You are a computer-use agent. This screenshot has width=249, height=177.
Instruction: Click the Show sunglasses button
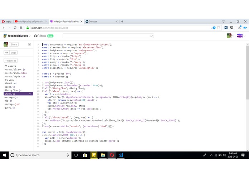40,36
